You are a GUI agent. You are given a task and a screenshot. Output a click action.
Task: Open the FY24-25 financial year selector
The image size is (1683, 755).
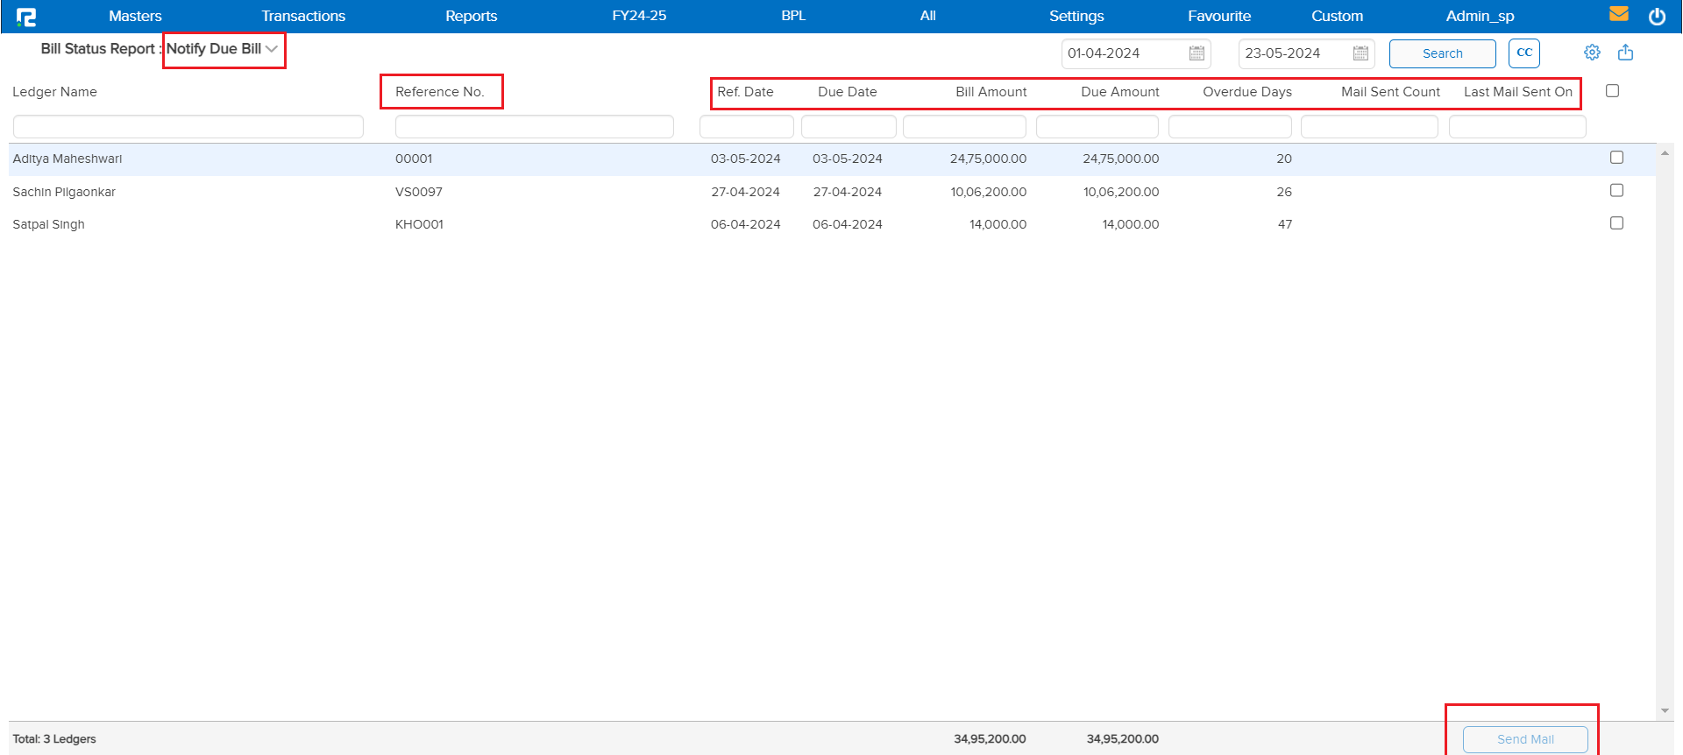tap(639, 16)
